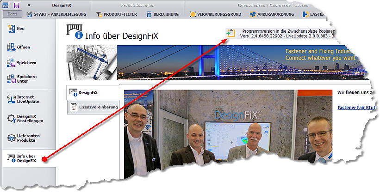Open the Datei menu
The height and width of the screenshot is (192, 380).
tap(12, 14)
